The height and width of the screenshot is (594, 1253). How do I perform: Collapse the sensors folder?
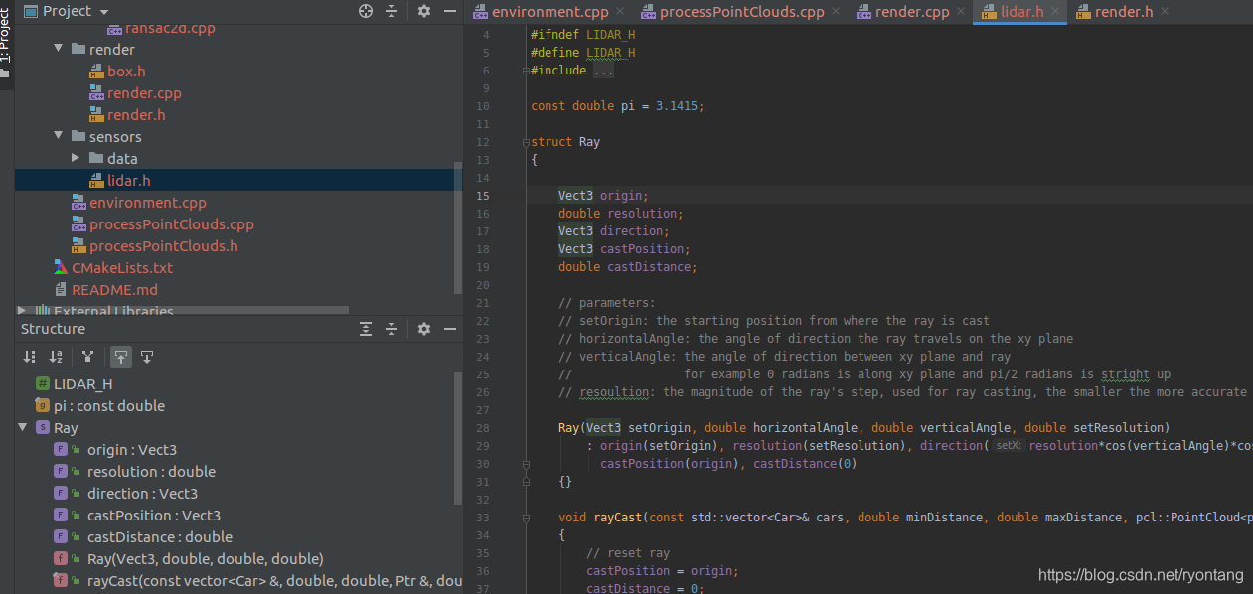59,136
